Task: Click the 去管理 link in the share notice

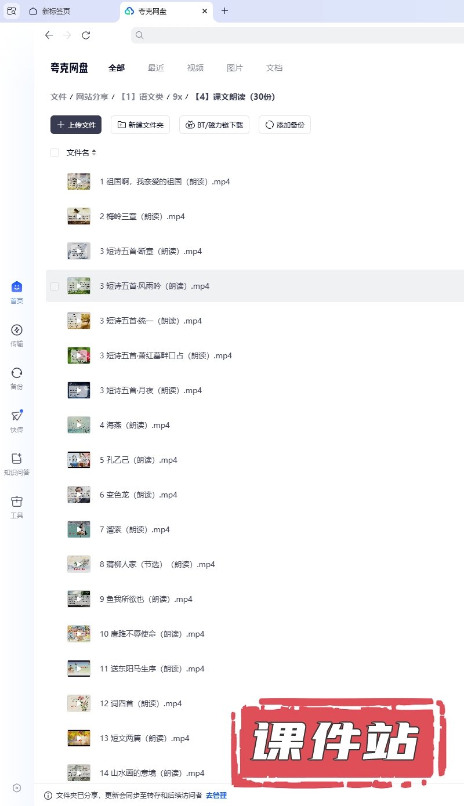Action: 216,796
